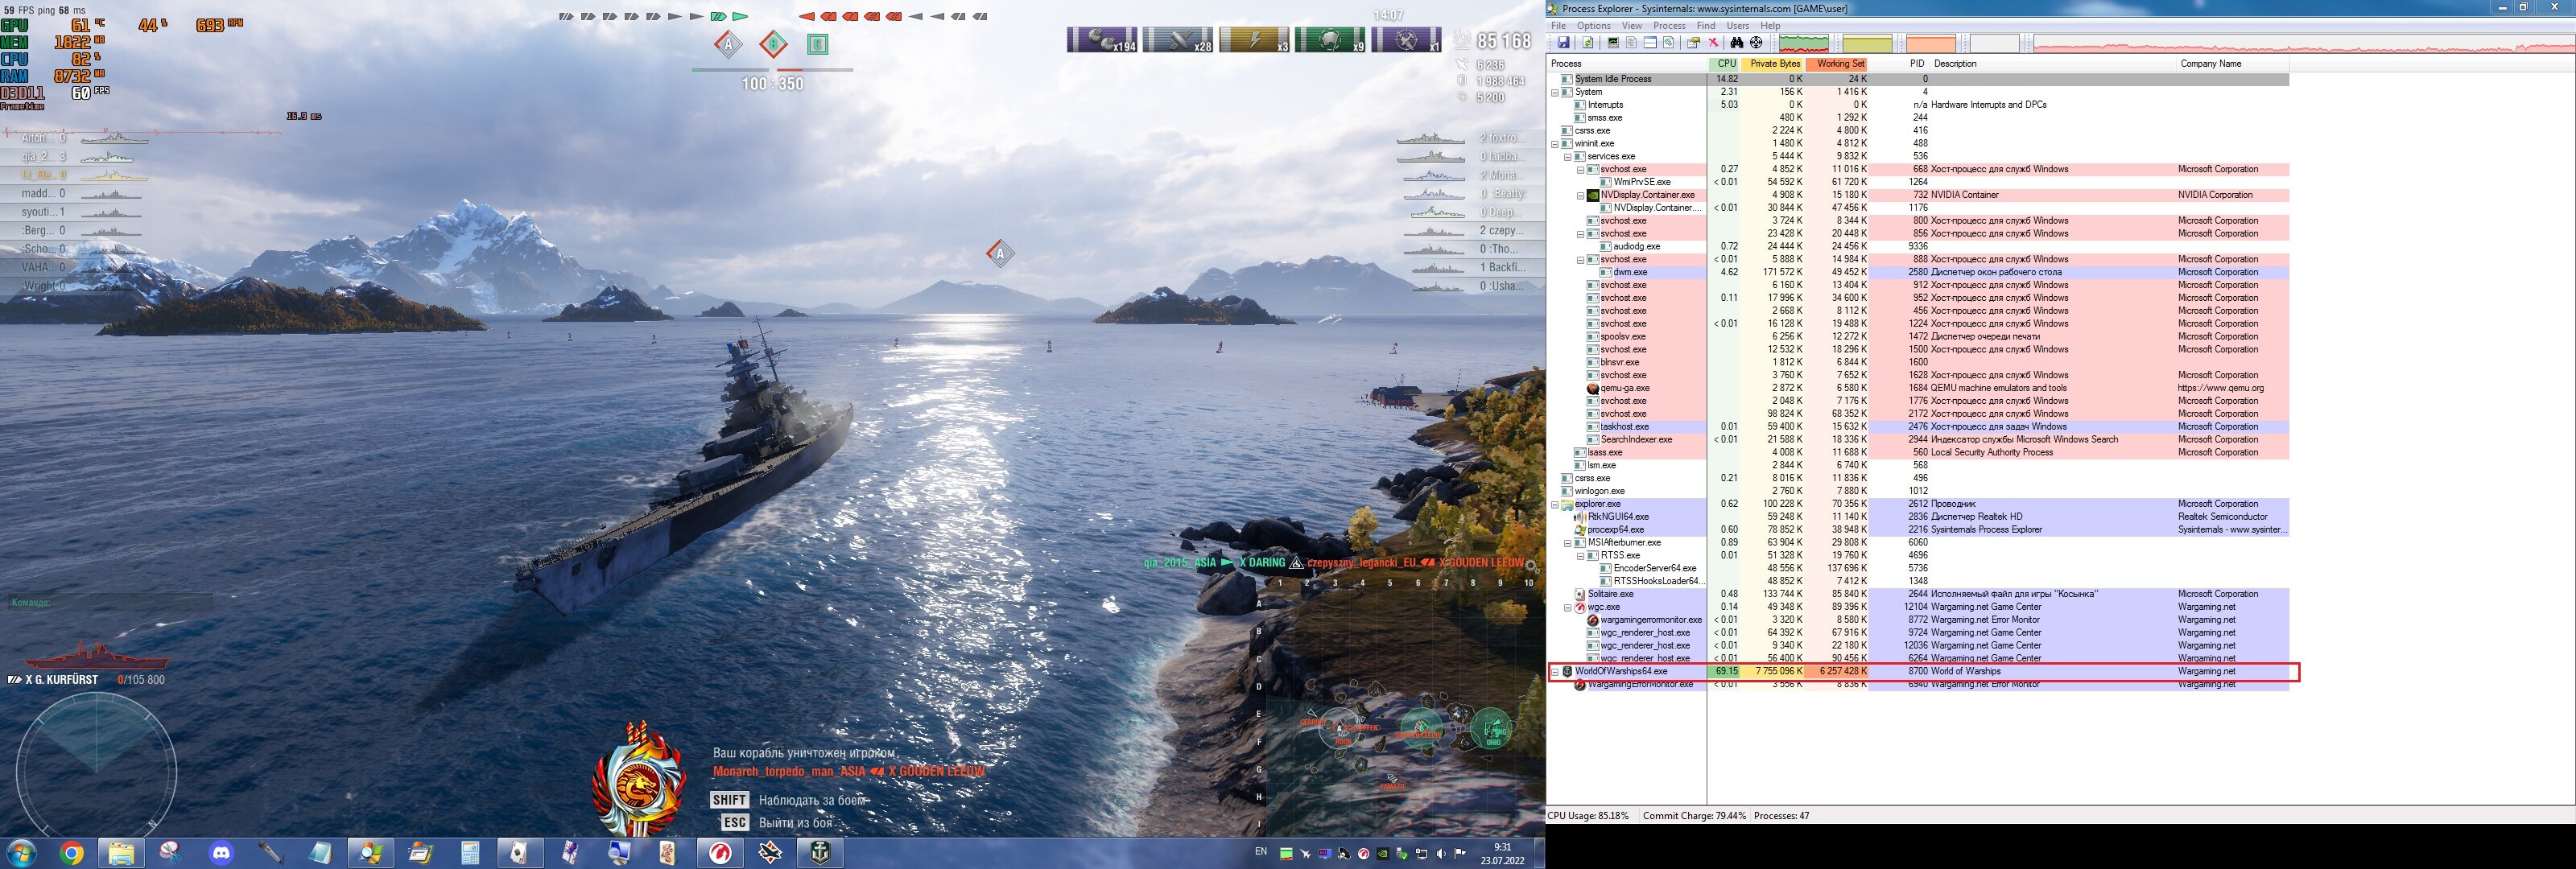Screen dimensions: 2576x869
Task: Click the DLL/handles view gear-page icon
Action: tap(1669, 43)
